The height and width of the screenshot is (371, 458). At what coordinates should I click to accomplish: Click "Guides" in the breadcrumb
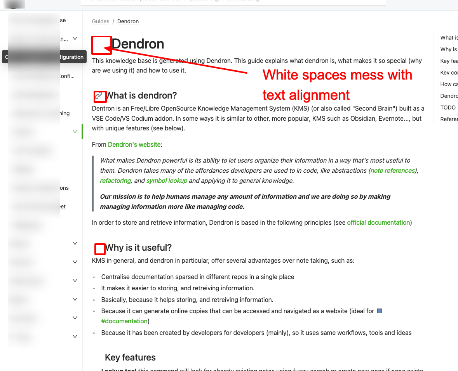[101, 21]
